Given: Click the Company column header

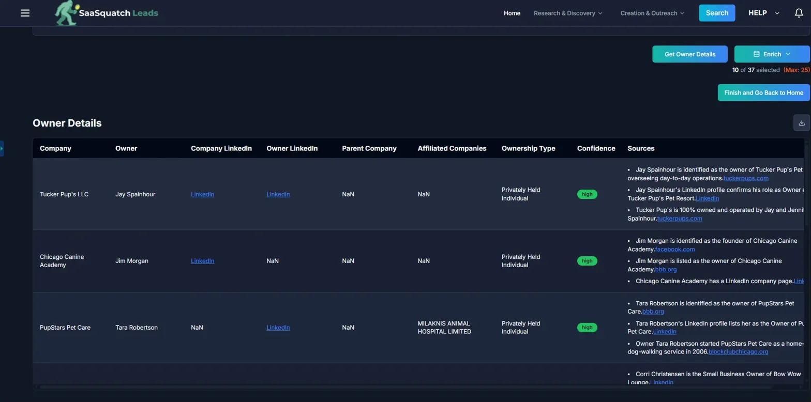Looking at the screenshot, I should 55,148.
